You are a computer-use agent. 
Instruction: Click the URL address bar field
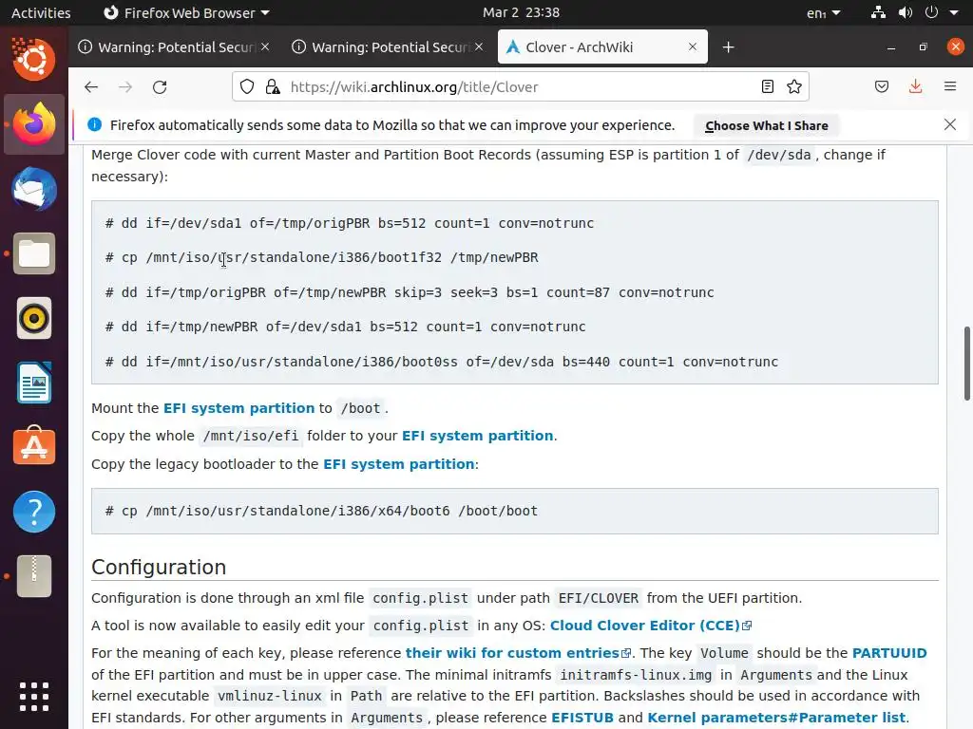(513, 86)
